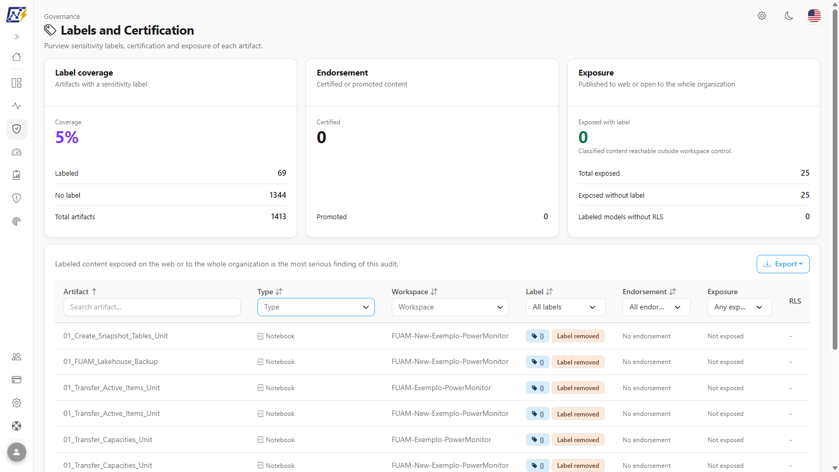Image resolution: width=839 pixels, height=472 pixels.
Task: Open the report chart clipboard icon
Action: (17, 175)
